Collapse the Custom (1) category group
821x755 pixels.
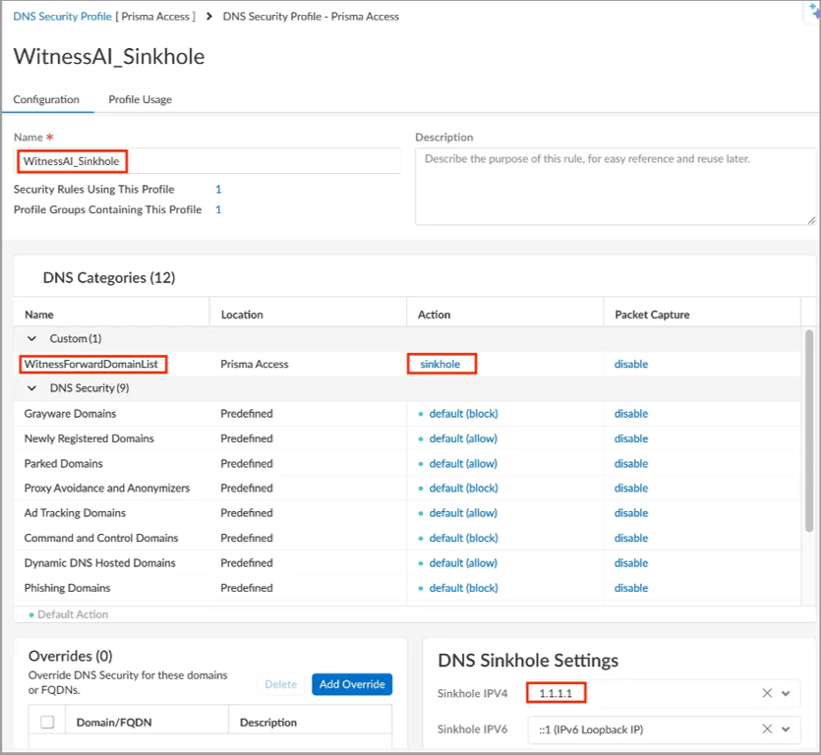[31, 339]
